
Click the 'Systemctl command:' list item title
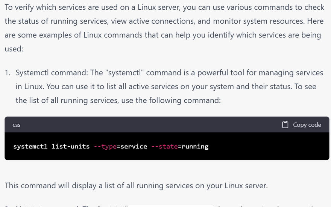click(47, 73)
